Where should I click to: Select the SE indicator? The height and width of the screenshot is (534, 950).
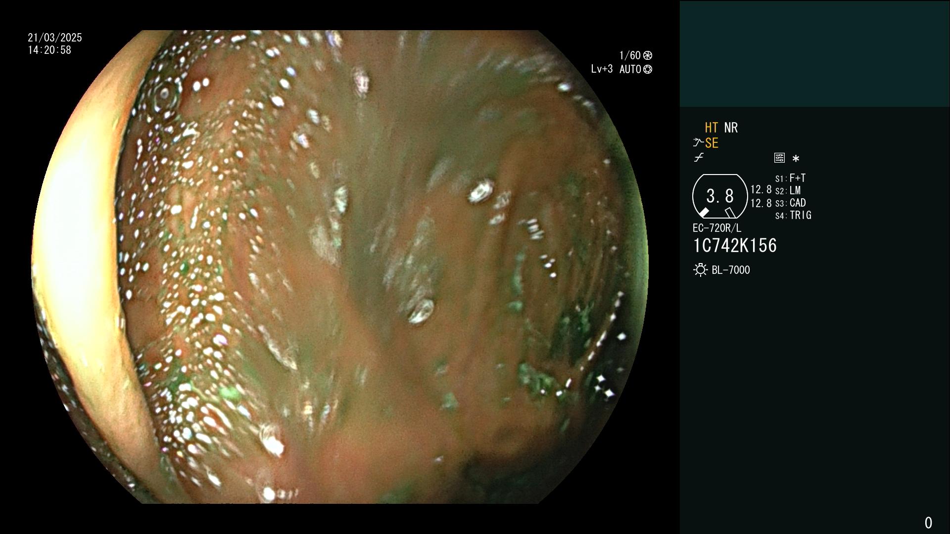(x=712, y=143)
